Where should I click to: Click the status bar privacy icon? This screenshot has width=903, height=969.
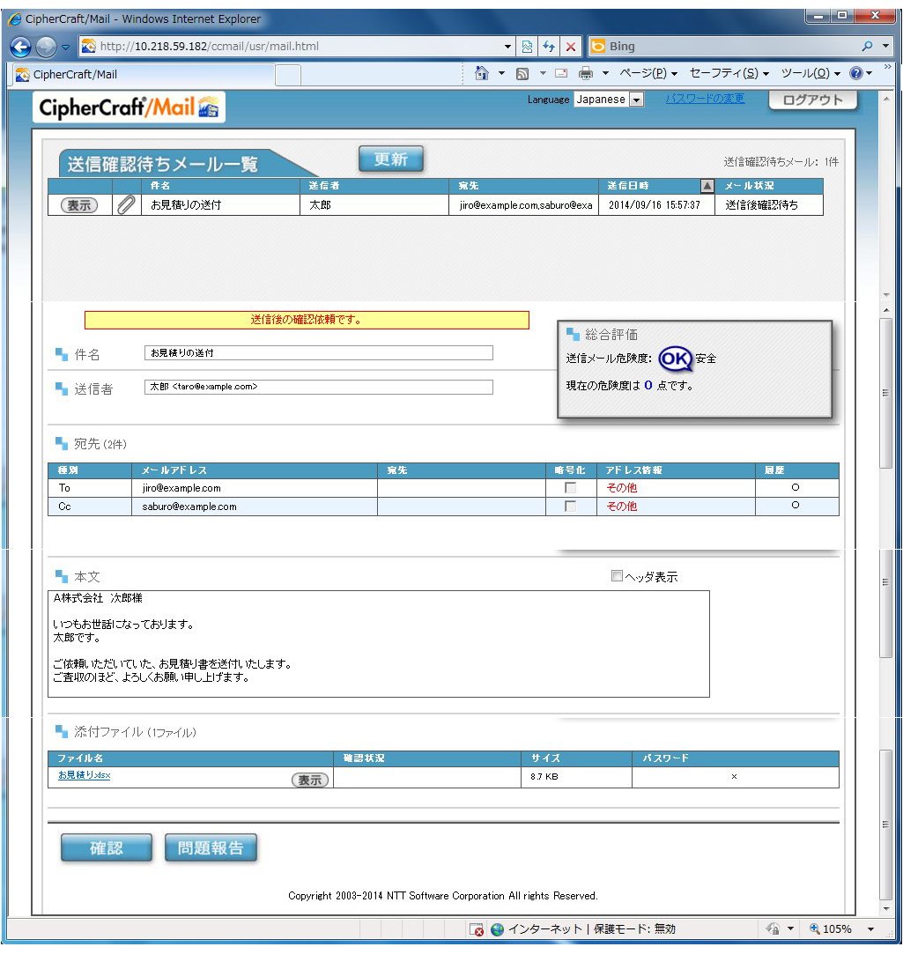(x=773, y=928)
